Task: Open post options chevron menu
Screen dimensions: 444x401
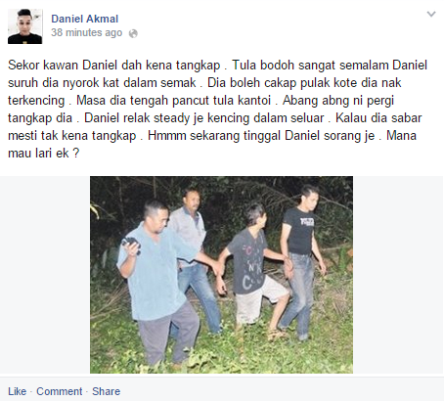Action: coord(431,14)
